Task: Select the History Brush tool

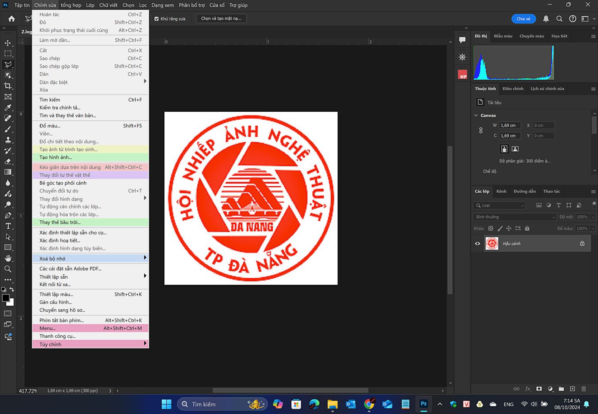Action: pos(8,151)
